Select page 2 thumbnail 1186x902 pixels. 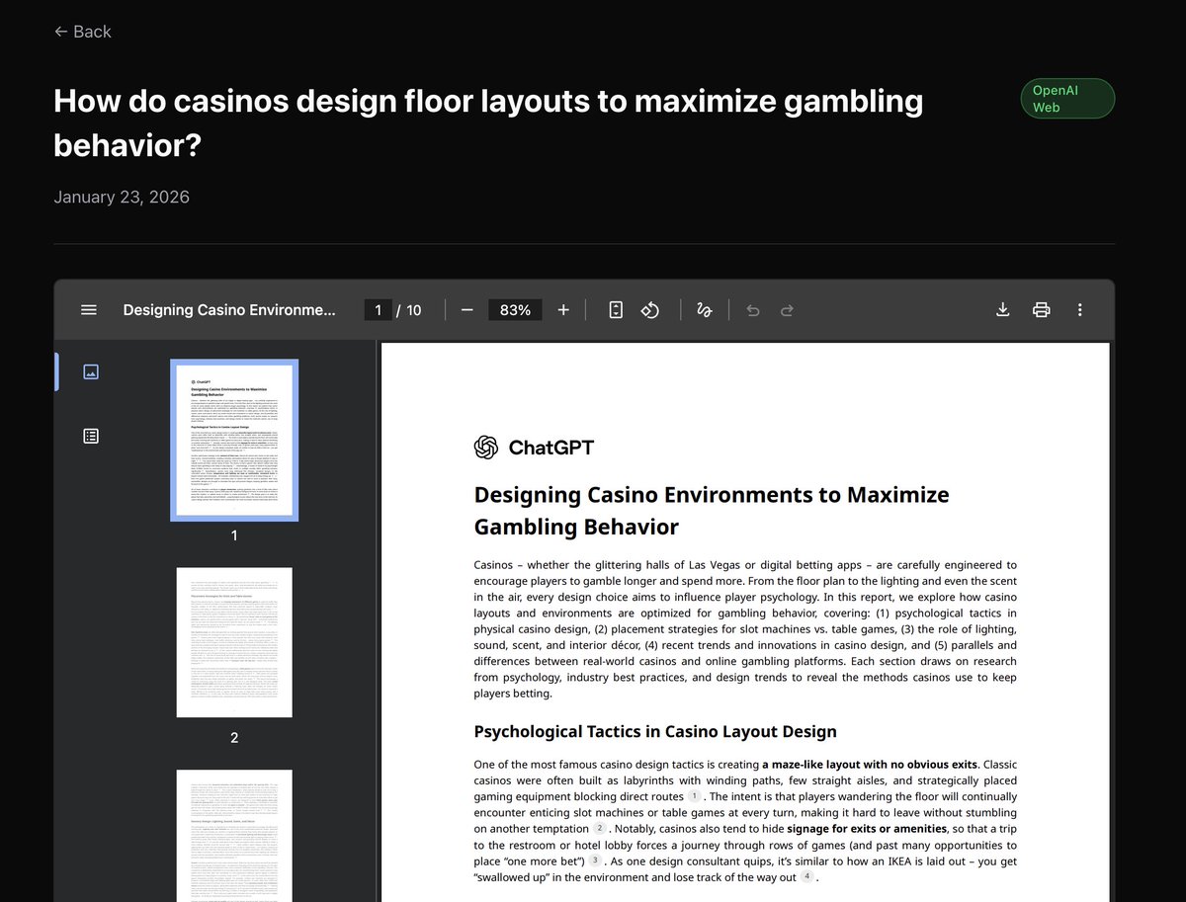(x=234, y=642)
